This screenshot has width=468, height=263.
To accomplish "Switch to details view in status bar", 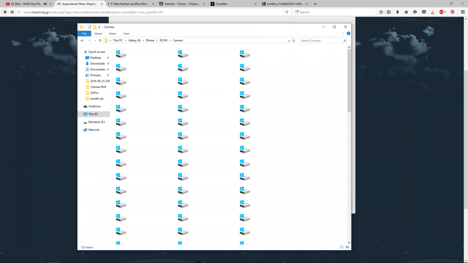I will pos(342,247).
